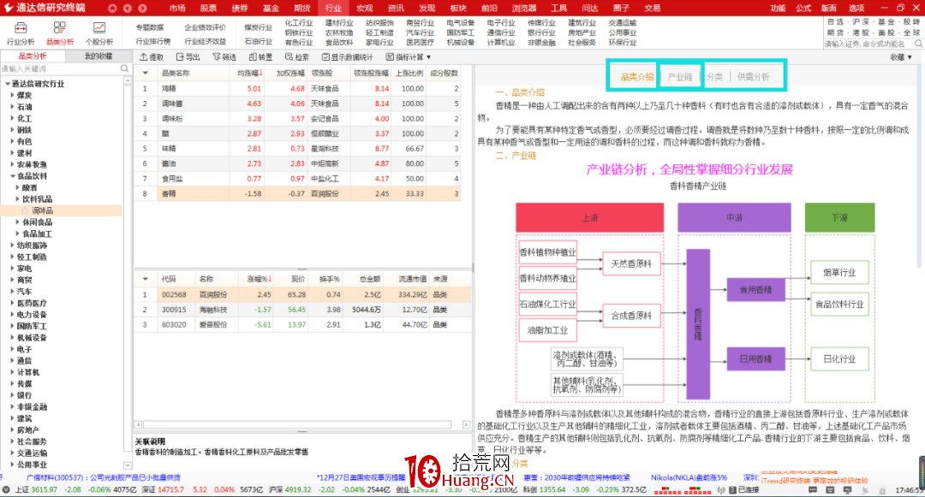Go back with the left arrow icon
This screenshot has width=925, height=497.
tap(128, 9)
